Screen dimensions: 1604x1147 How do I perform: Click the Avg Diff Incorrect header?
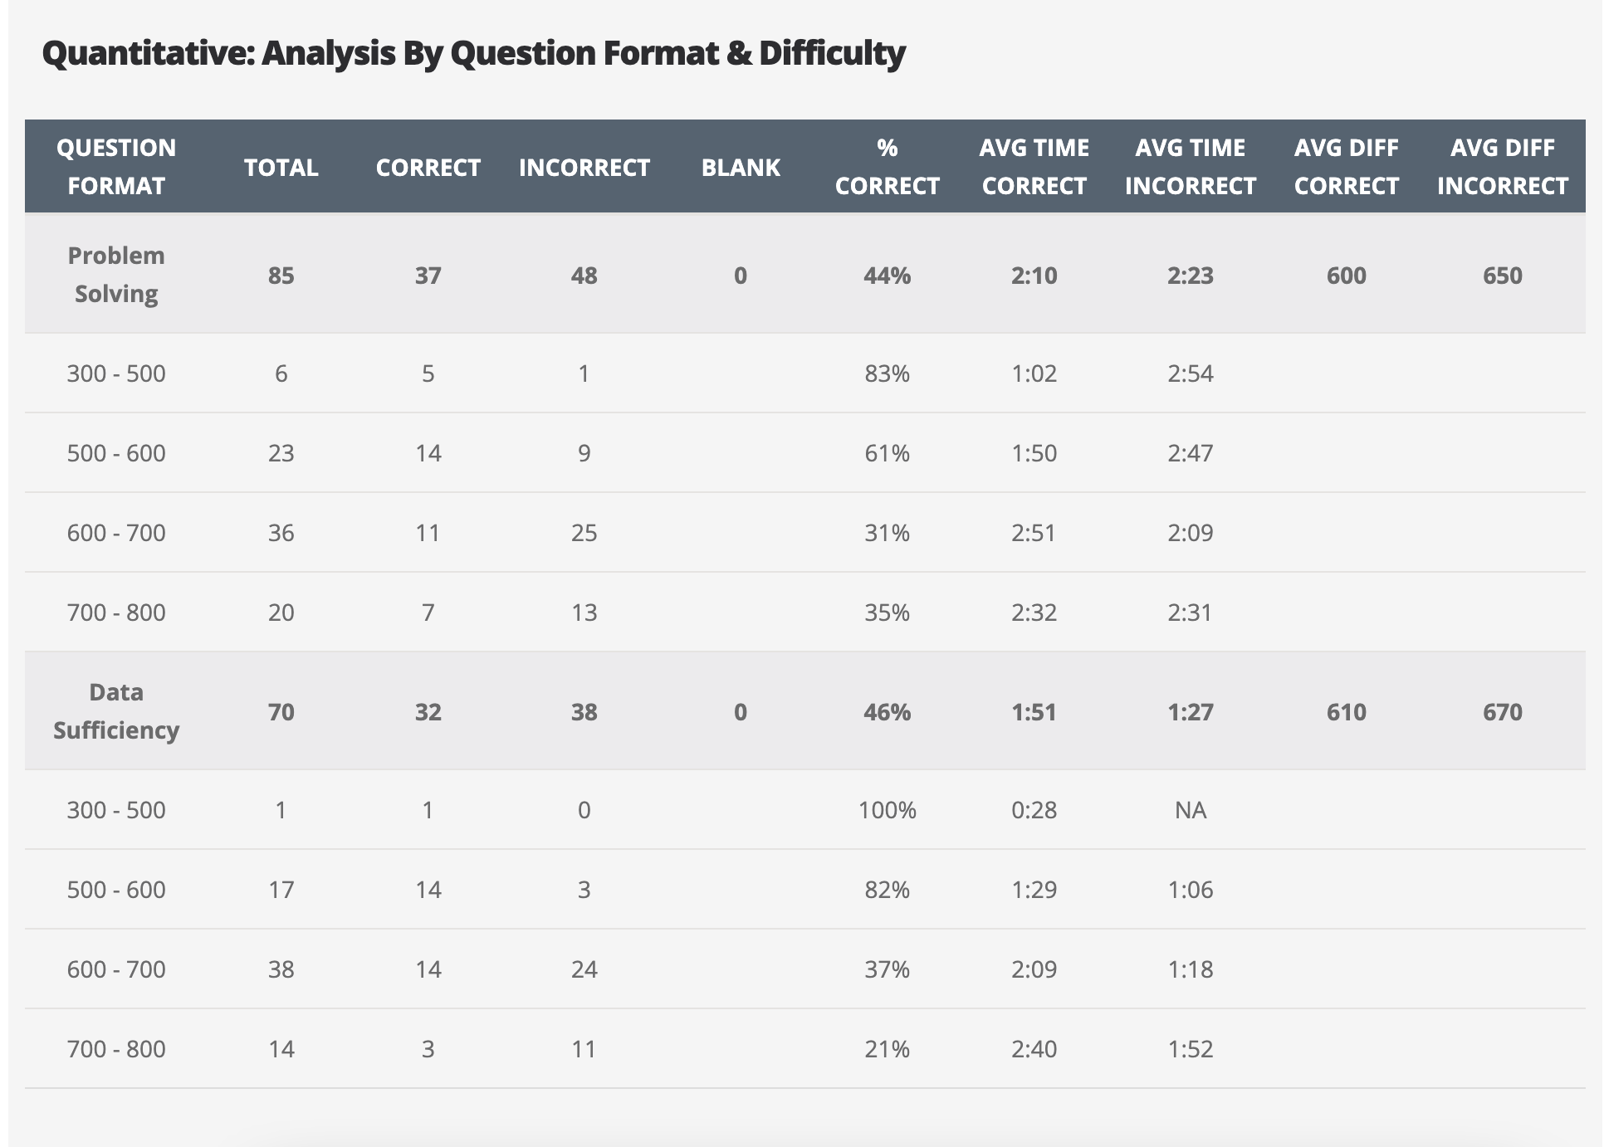[x=1502, y=167]
